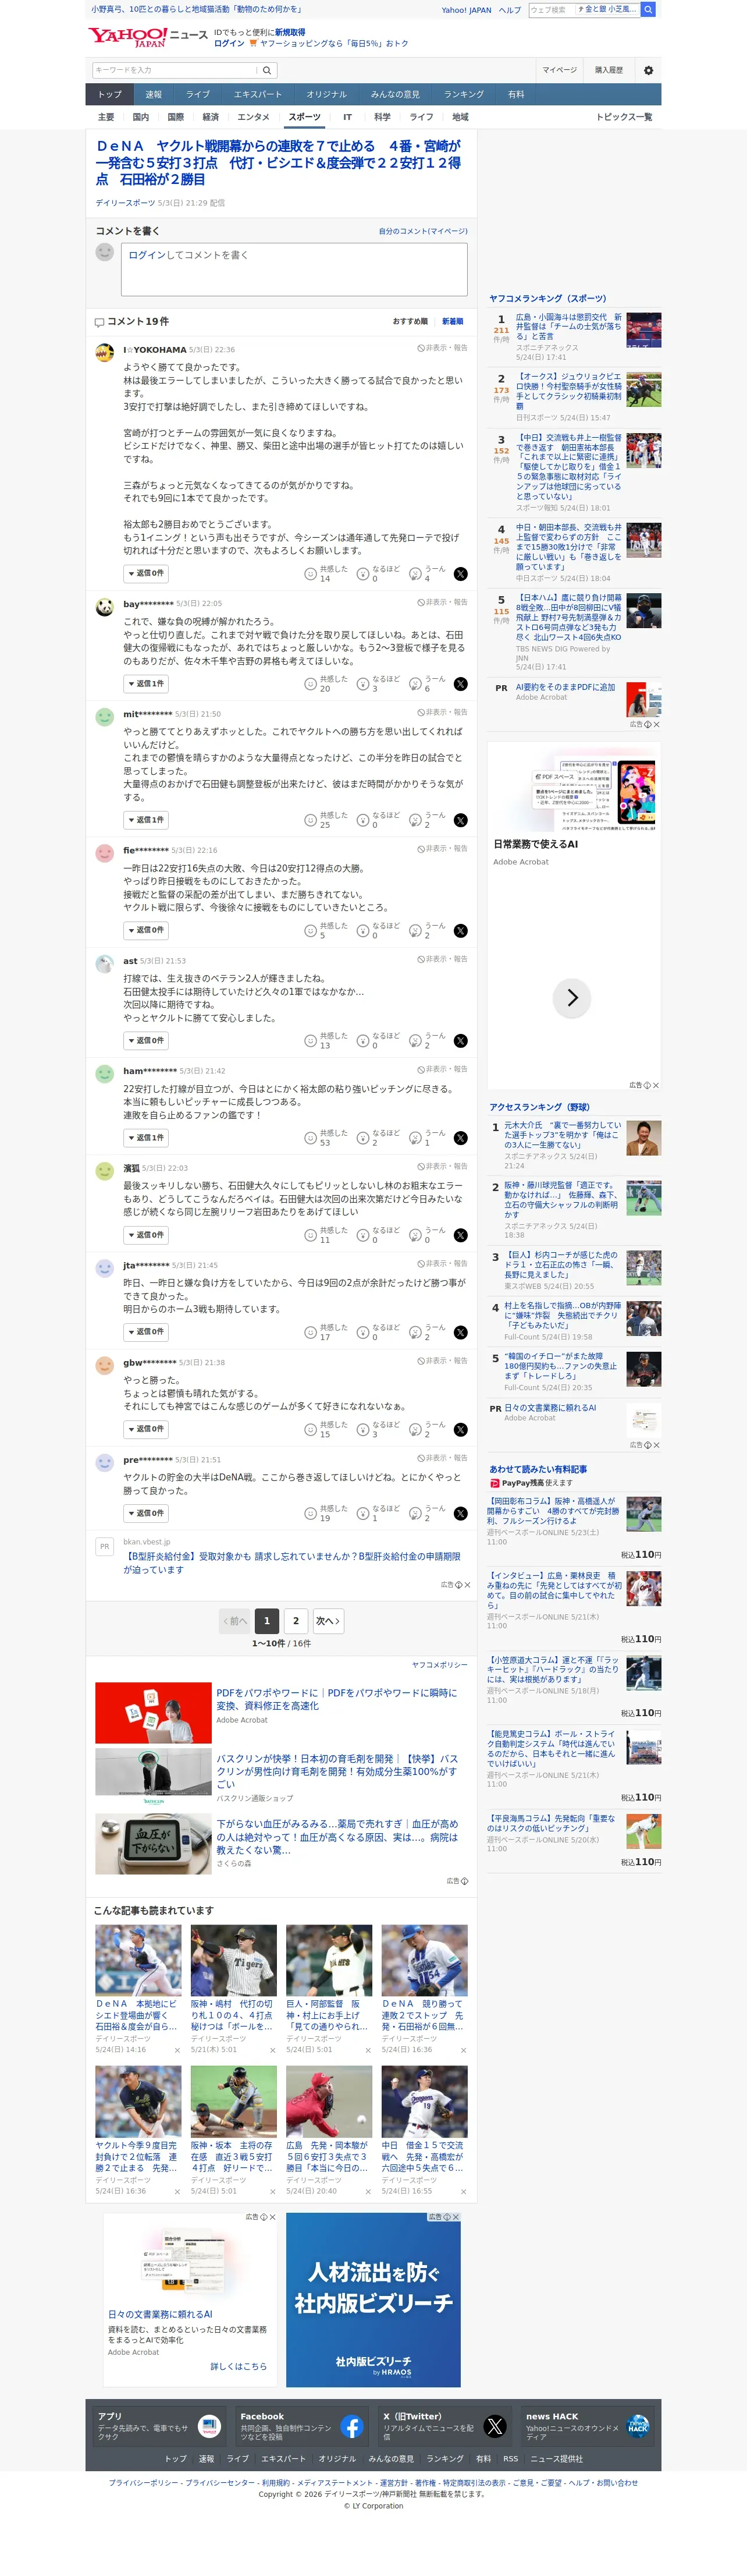Open the みんなの意見 tab

[395, 95]
